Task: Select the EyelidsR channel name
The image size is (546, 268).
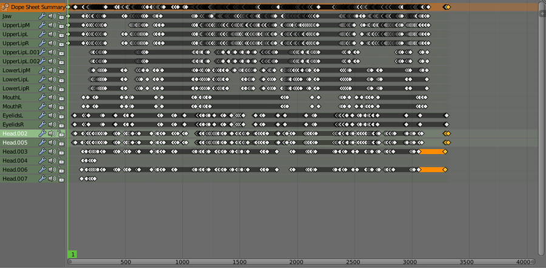Action: pyautogui.click(x=13, y=125)
